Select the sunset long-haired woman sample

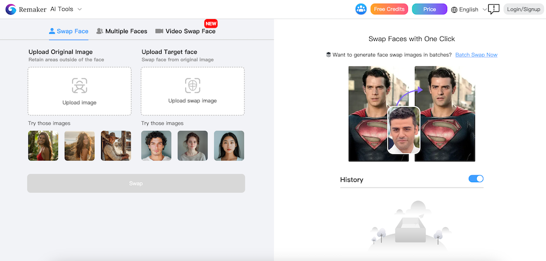point(79,145)
